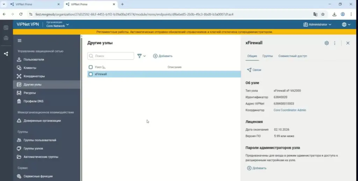Select the xFirewall row name
358x181 pixels.
101,74
